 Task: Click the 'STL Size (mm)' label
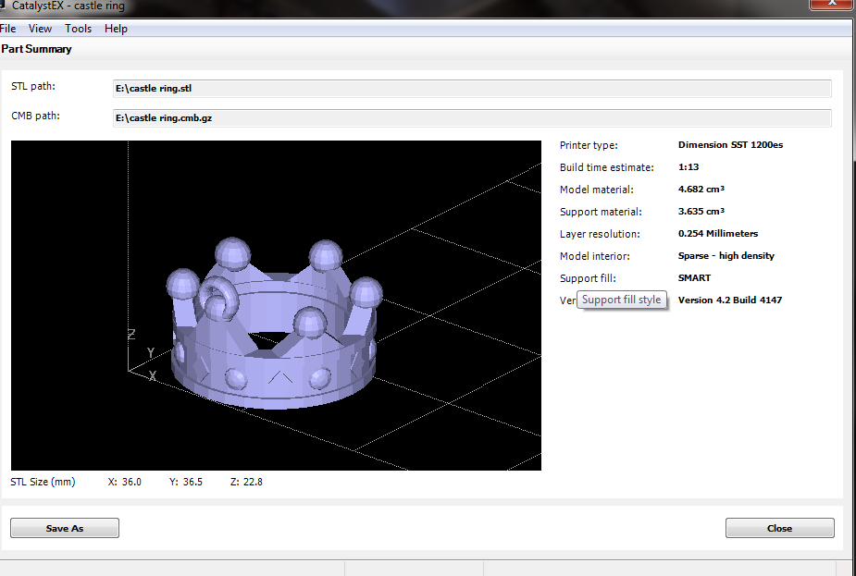[43, 483]
